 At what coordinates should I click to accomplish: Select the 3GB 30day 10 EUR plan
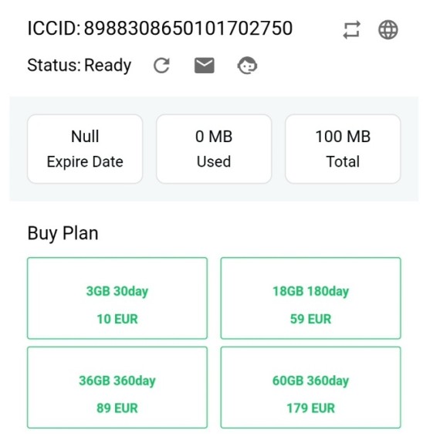point(117,298)
